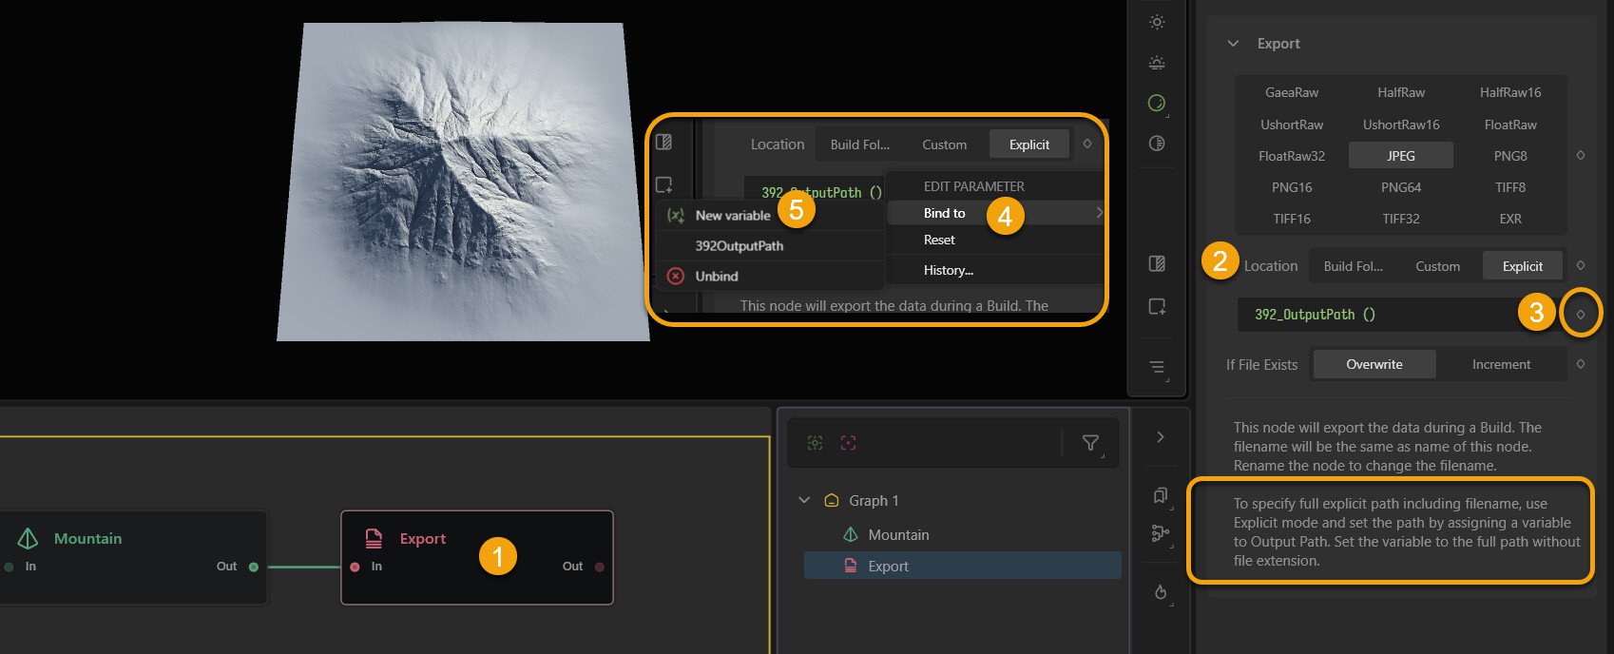Screen dimensions: 1614x654
Task: Select Mountain in the graph tree list
Action: [x=898, y=535]
